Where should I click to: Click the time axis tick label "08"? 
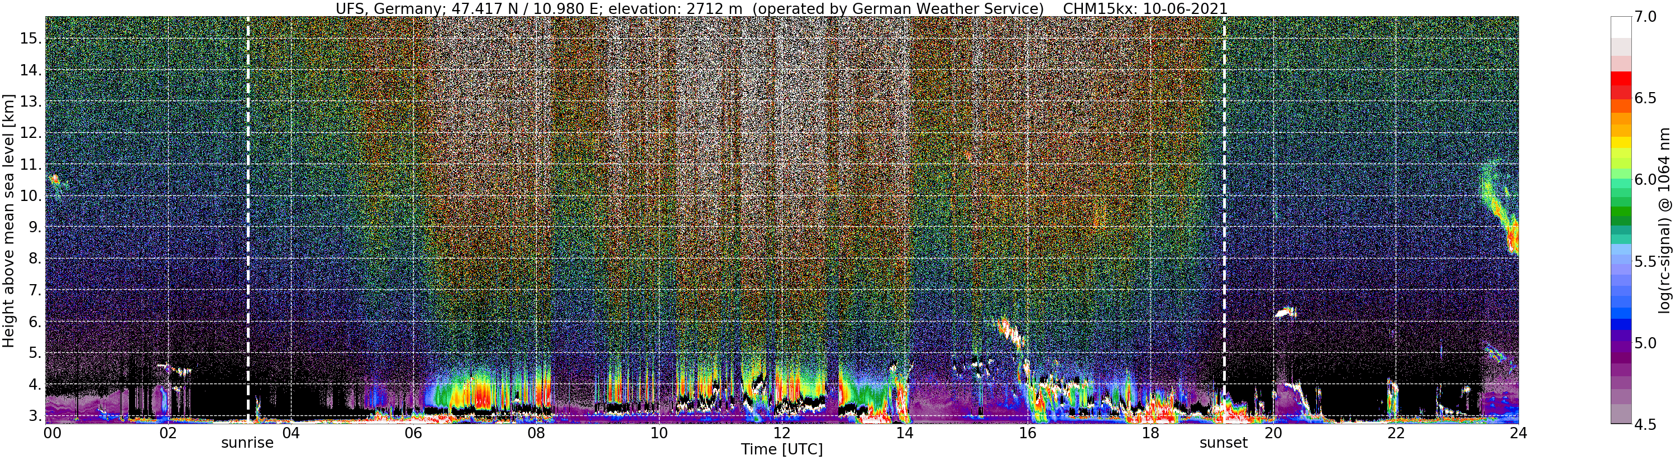click(536, 433)
